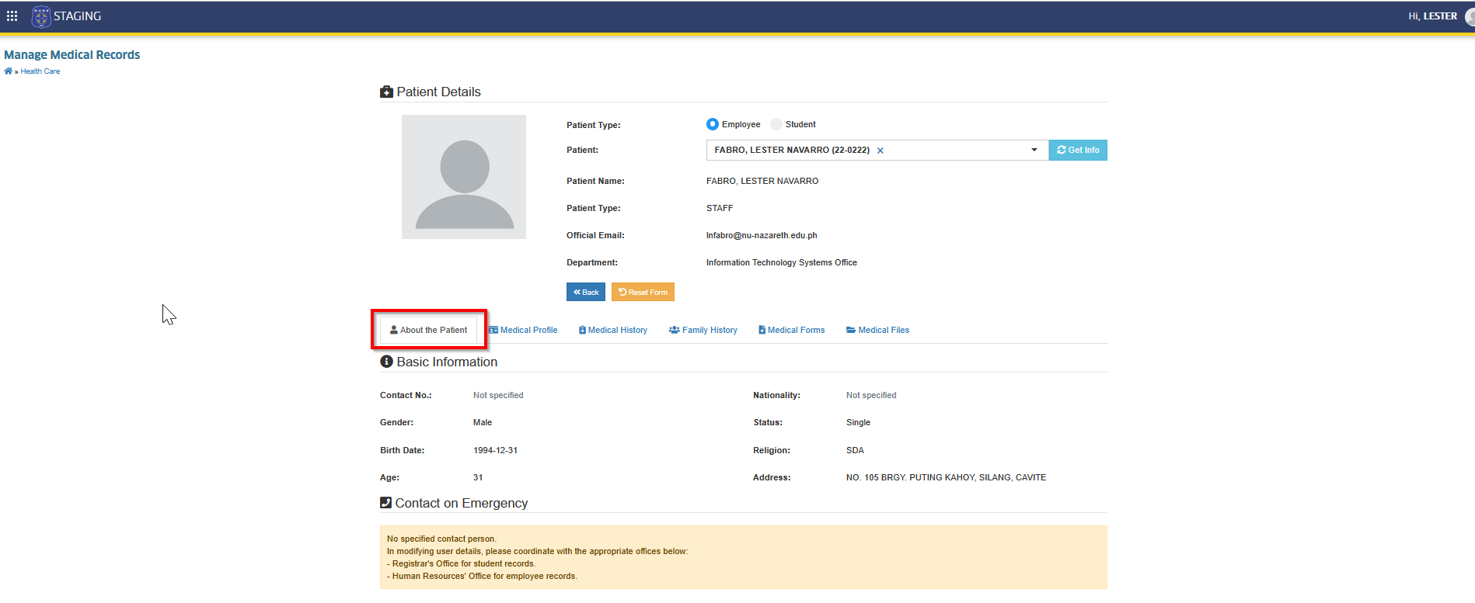Click the Gender value Male
1475x603 pixels.
point(483,422)
